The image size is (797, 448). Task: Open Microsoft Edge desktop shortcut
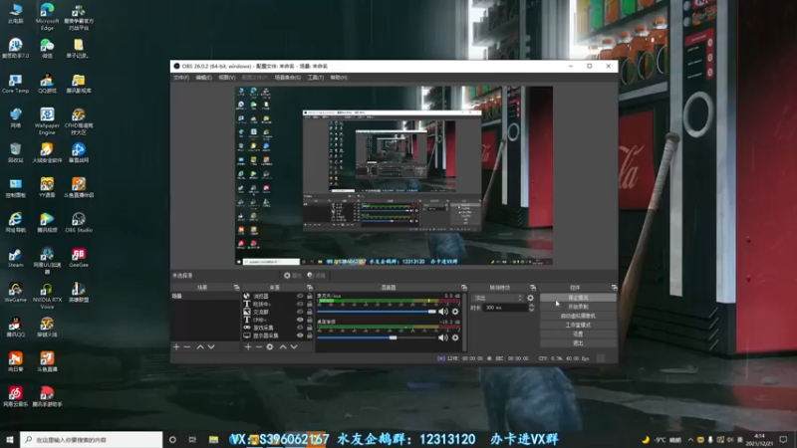tap(47, 17)
